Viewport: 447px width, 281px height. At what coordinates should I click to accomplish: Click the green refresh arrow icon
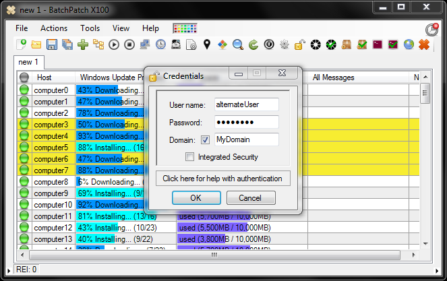[x=254, y=44]
